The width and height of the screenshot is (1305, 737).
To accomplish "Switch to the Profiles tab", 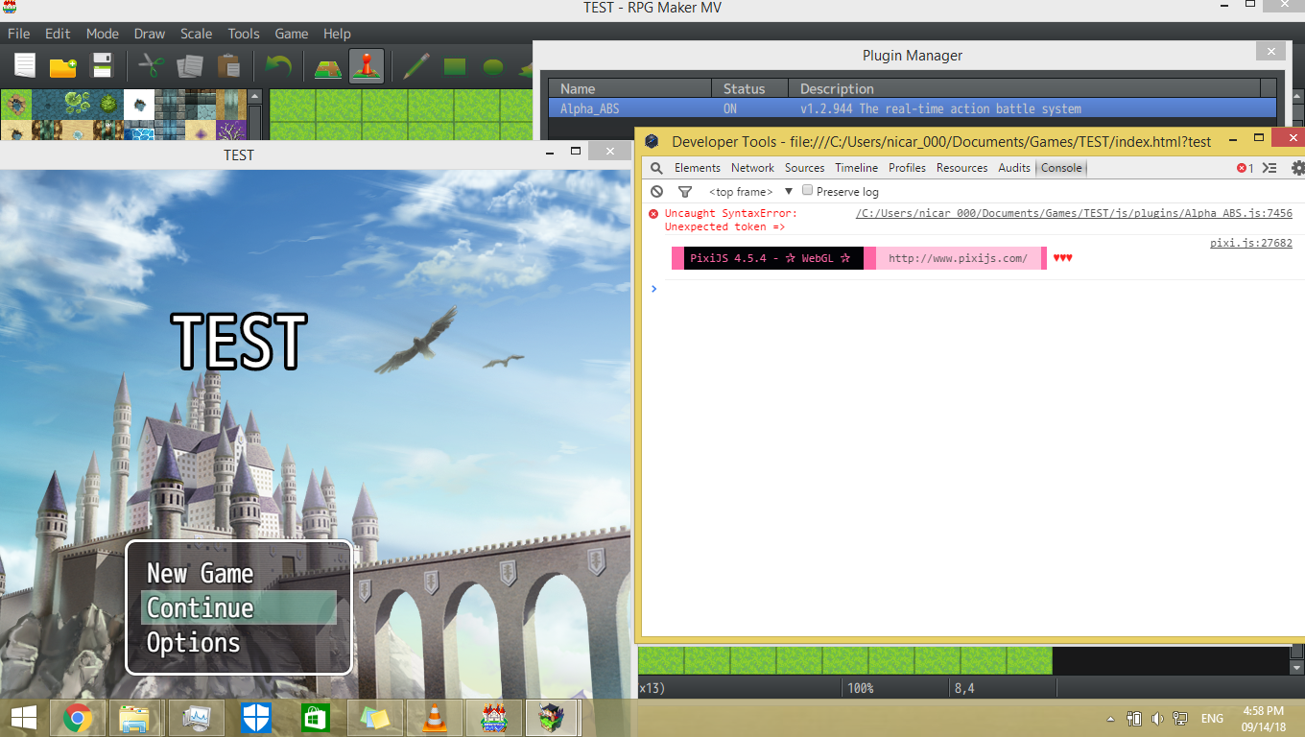I will click(908, 168).
